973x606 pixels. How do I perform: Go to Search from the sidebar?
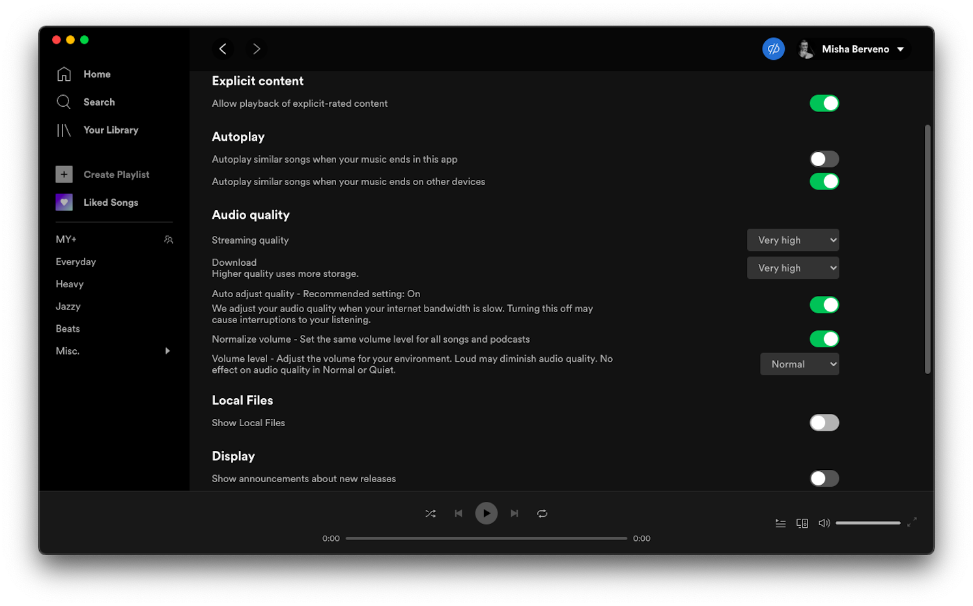tap(99, 102)
